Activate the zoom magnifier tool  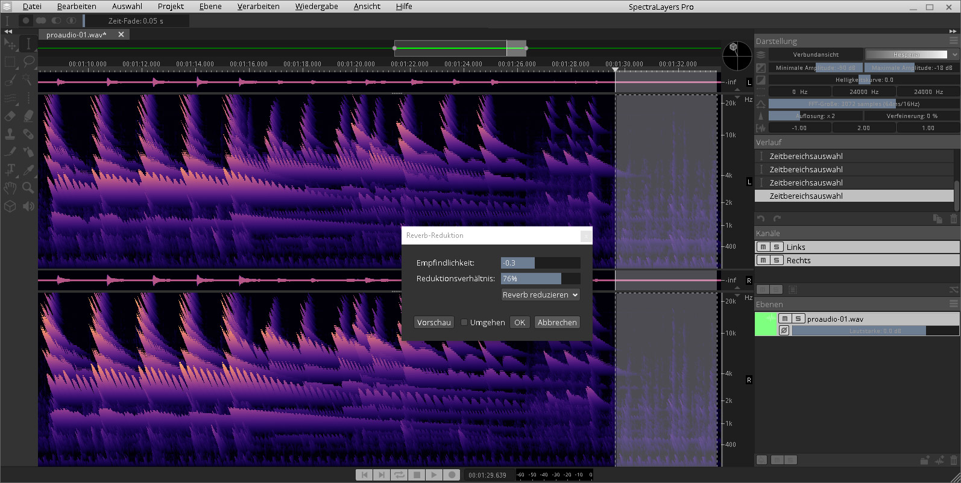[28, 188]
